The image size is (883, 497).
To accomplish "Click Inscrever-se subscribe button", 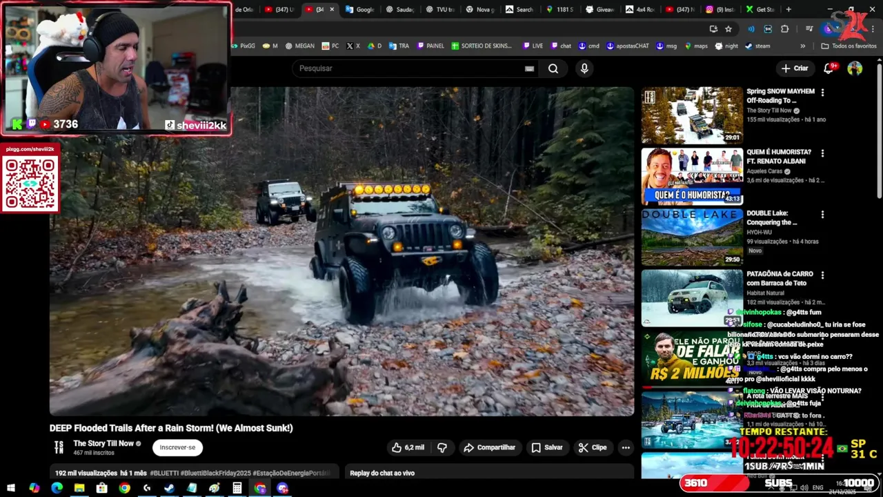I will (x=177, y=447).
